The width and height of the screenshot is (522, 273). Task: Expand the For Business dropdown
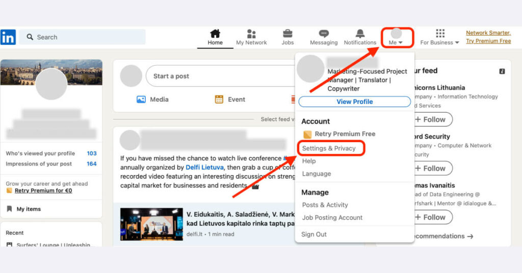(439, 43)
